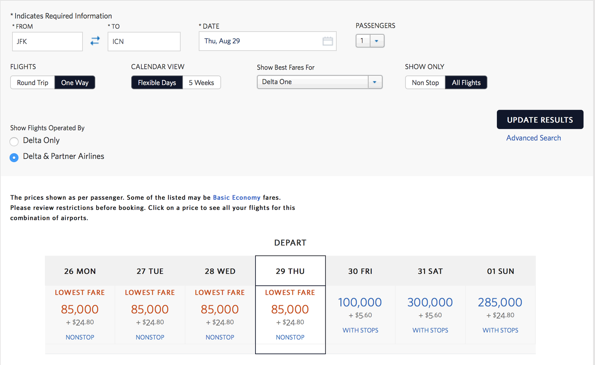Open the date picker calendar icon
The width and height of the screenshot is (595, 365).
328,41
